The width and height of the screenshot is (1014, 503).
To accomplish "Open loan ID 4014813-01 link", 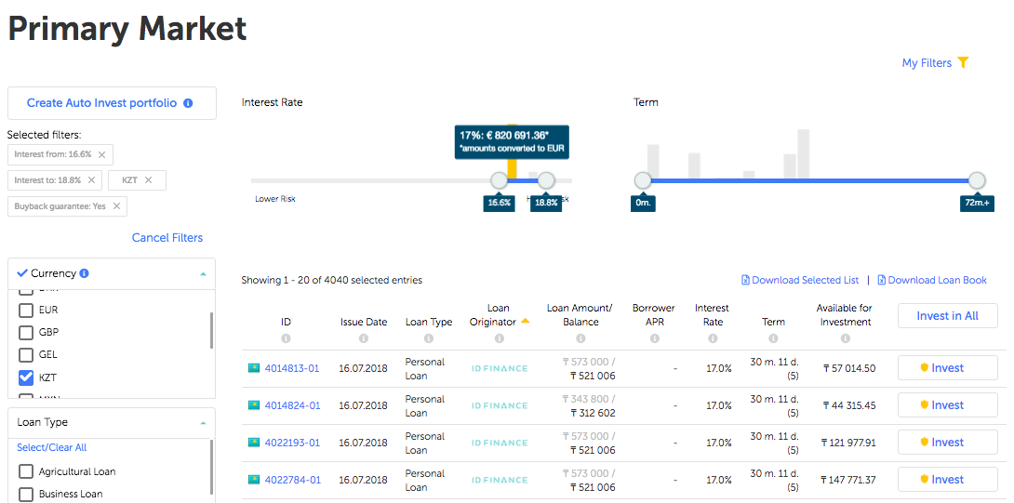I will (x=292, y=368).
